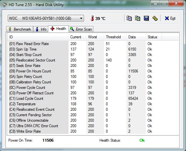Click the red cross Health tab icon
Viewport: 186px width, 151px height.
52,29
